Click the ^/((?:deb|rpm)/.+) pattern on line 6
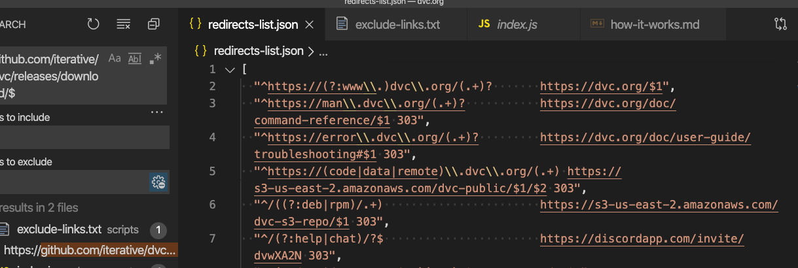Viewport: 798px width, 268px height. [321, 205]
